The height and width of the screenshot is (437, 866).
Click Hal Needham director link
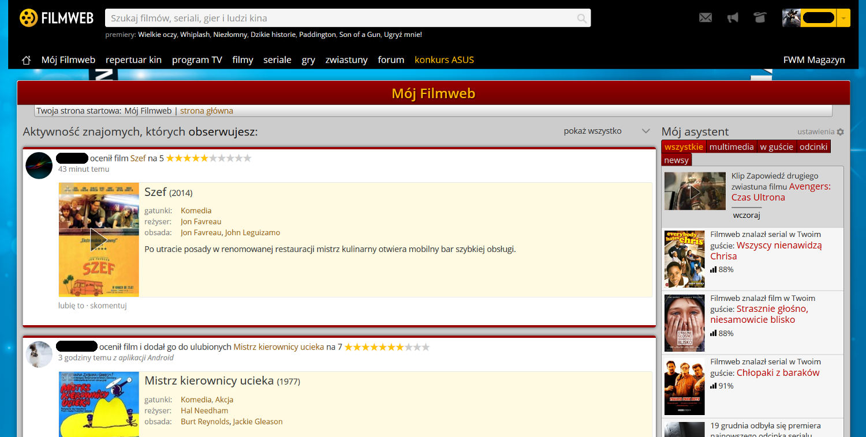coord(204,410)
